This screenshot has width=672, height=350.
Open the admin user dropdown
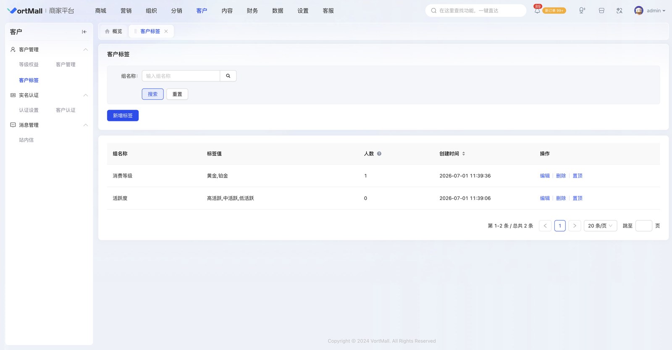[650, 11]
